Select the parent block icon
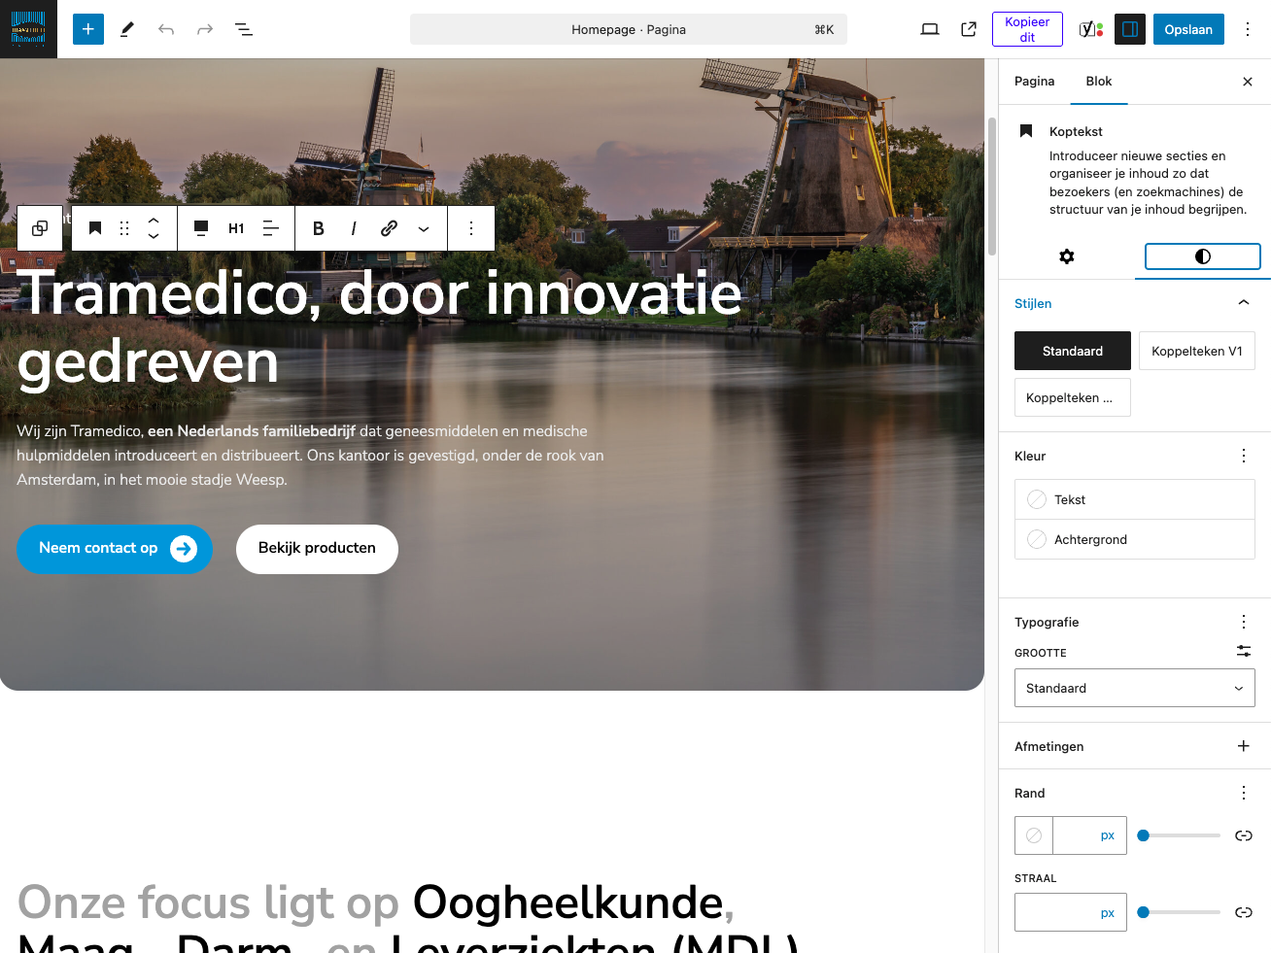 [40, 228]
